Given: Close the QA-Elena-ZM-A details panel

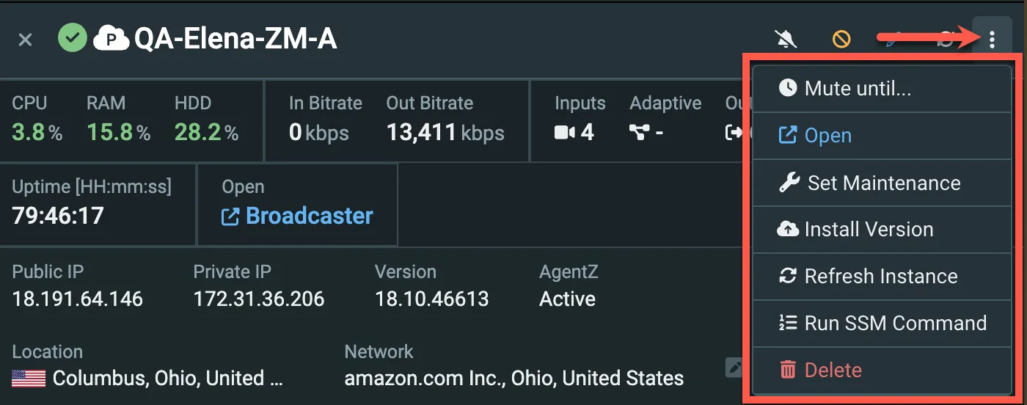Looking at the screenshot, I should pyautogui.click(x=25, y=40).
